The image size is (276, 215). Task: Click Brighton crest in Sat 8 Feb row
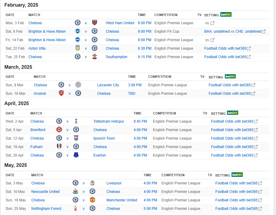click(x=77, y=31)
